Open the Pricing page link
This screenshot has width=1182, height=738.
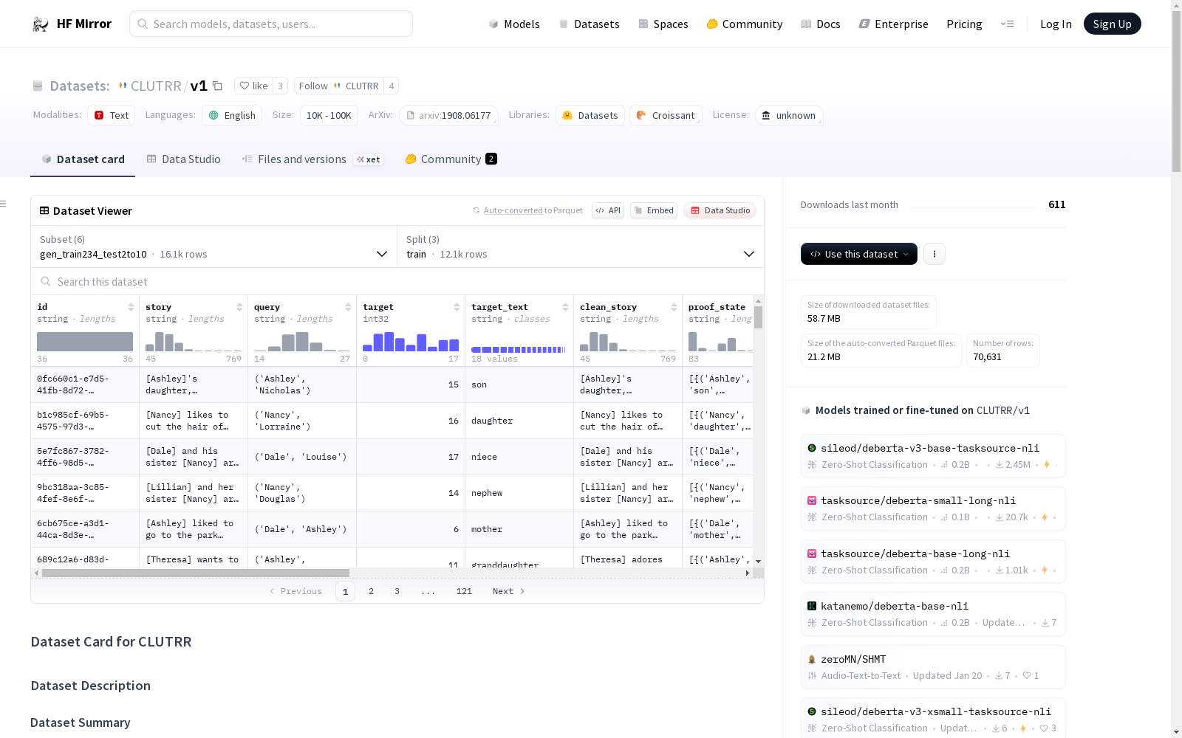click(x=964, y=24)
